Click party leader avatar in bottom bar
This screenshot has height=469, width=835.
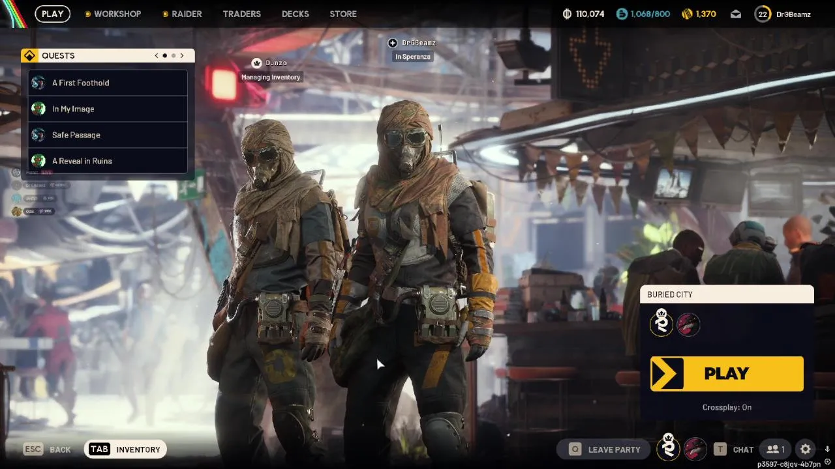point(668,448)
